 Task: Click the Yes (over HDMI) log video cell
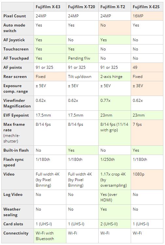pos(114,197)
